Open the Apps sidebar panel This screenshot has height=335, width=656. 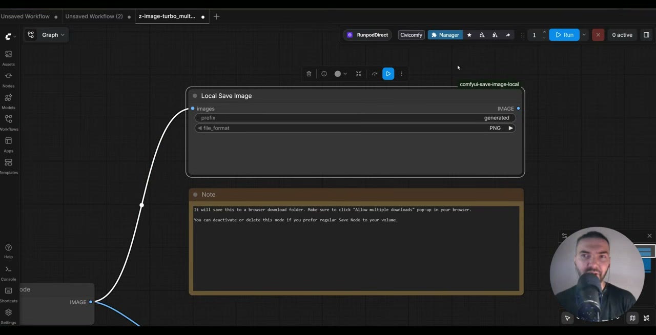8,144
